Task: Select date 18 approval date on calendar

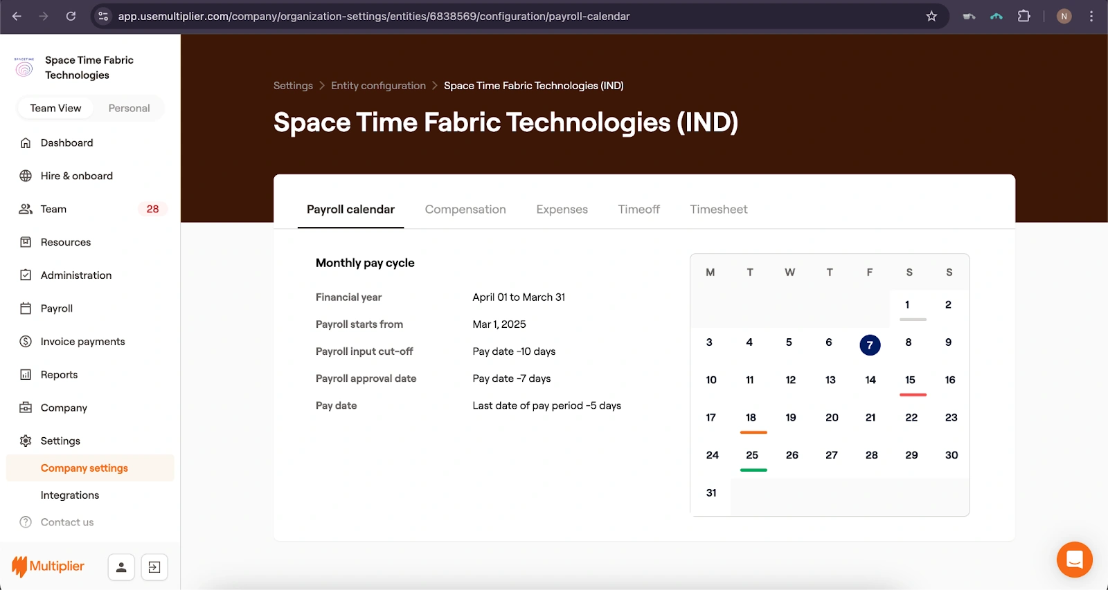Action: pyautogui.click(x=751, y=418)
